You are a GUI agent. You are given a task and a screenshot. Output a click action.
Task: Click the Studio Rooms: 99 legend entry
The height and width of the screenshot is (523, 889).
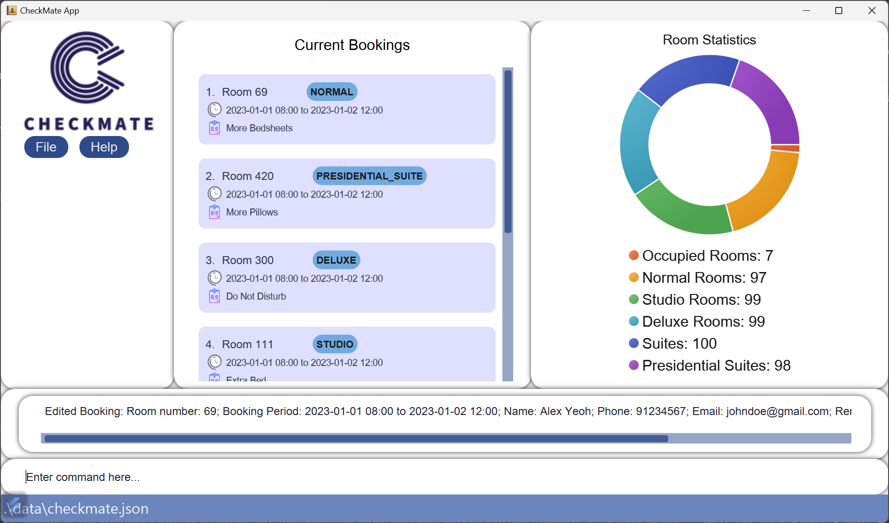[x=695, y=300]
